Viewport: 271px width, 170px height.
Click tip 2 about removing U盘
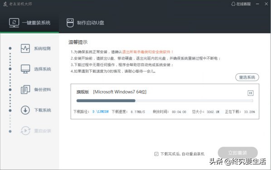tap(145, 58)
